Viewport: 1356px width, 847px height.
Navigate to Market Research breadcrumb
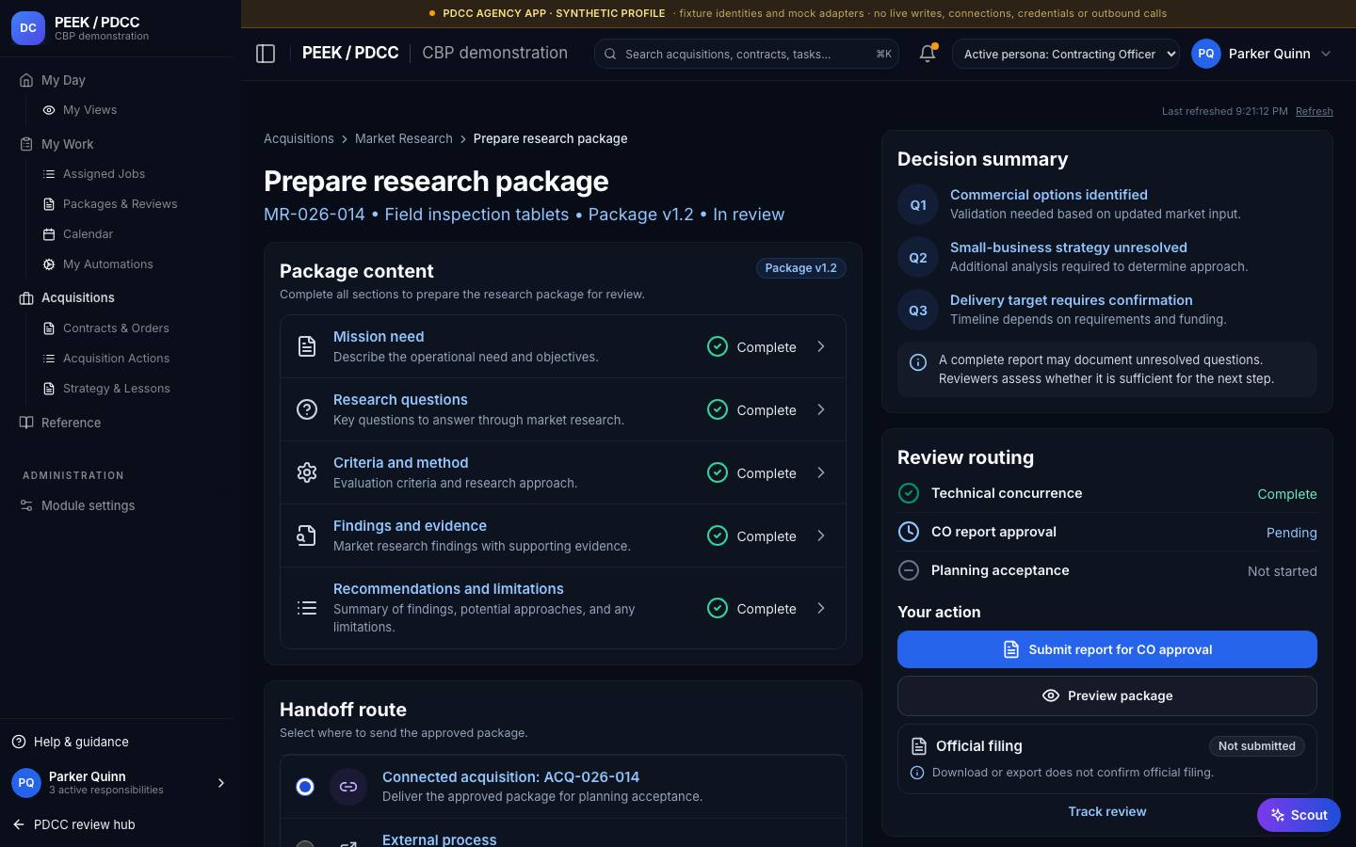point(404,138)
